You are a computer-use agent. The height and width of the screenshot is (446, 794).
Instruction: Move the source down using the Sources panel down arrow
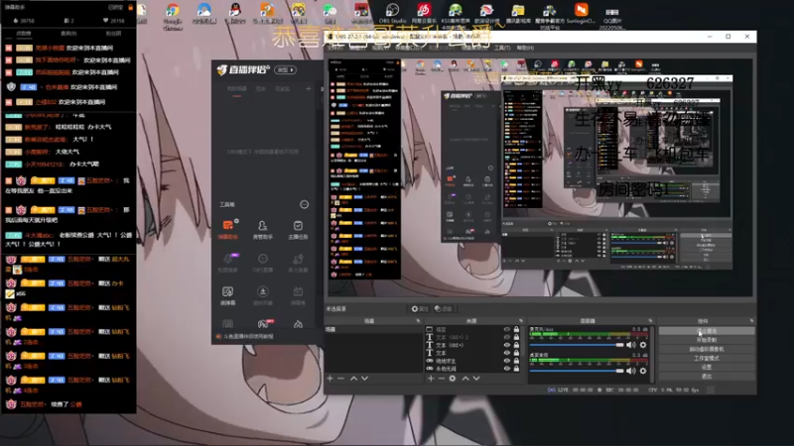[476, 379]
